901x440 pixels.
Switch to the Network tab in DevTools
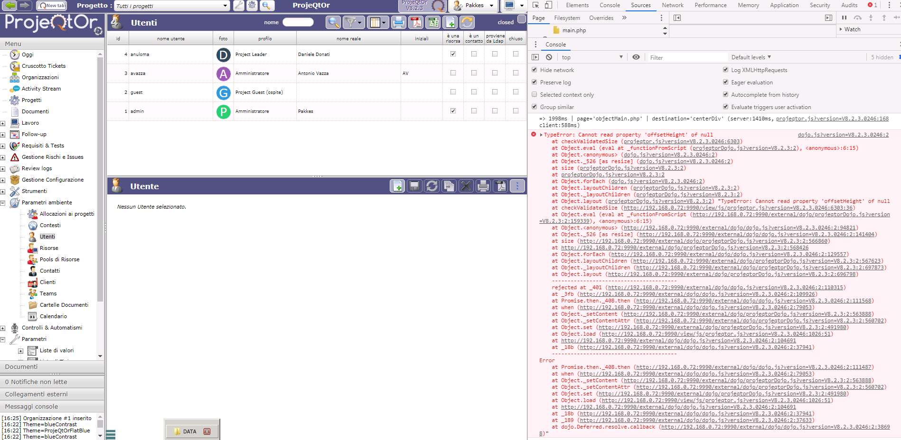point(672,5)
